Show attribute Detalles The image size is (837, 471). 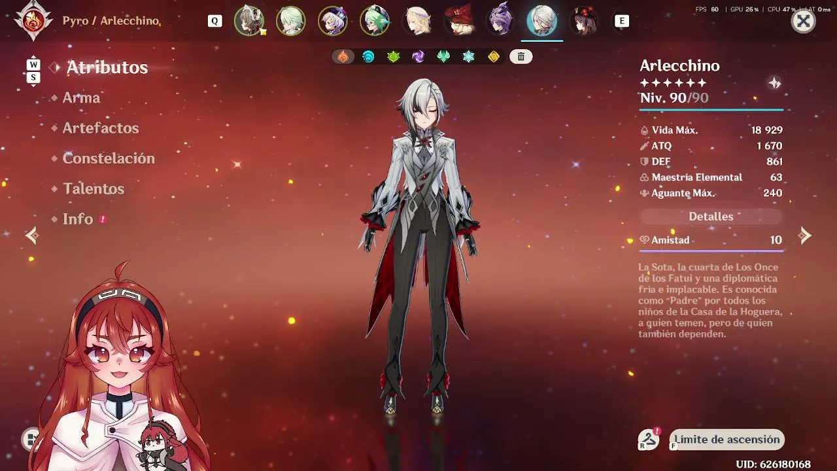(711, 217)
